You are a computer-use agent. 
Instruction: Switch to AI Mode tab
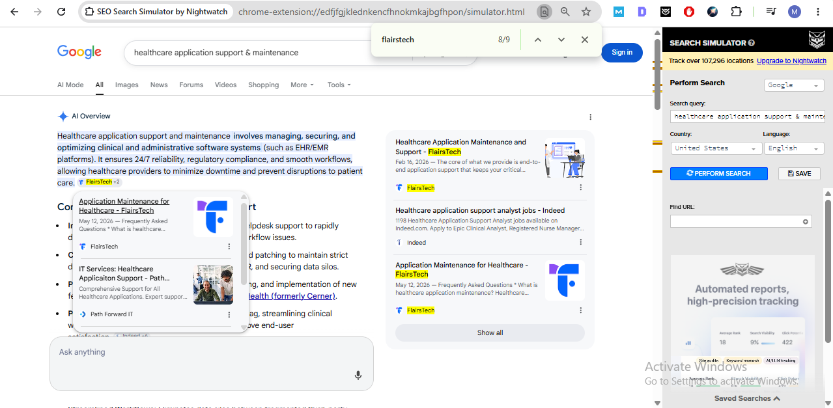(70, 85)
